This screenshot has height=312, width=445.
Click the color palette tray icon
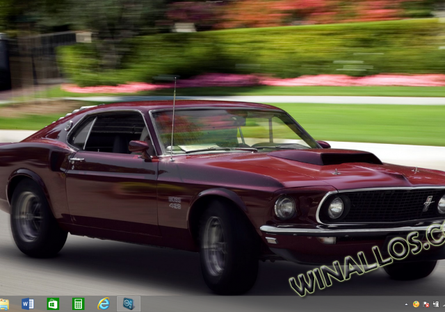pos(416,304)
